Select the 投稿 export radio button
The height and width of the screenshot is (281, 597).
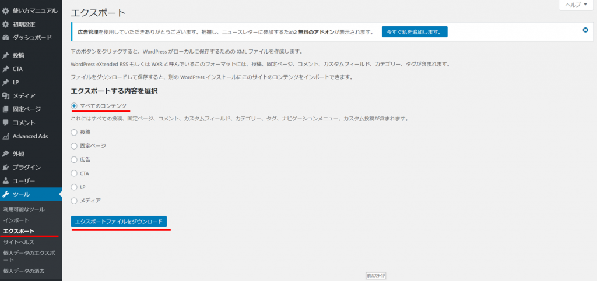point(74,132)
